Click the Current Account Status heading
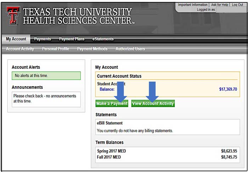The width and height of the screenshot is (248, 172). pyautogui.click(x=119, y=76)
